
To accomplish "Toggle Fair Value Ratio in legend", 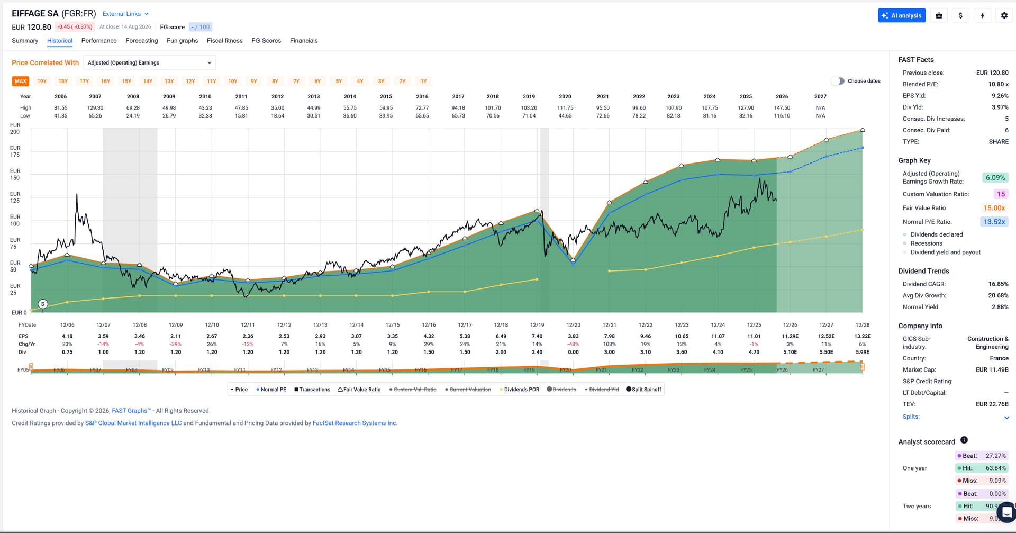I will [359, 390].
